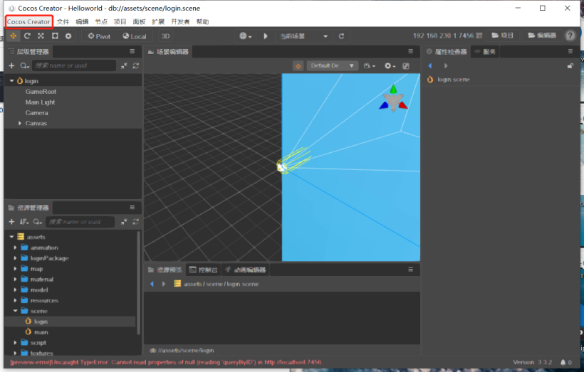Switch to the 动画编辑器 tab
The width and height of the screenshot is (584, 372).
(246, 270)
